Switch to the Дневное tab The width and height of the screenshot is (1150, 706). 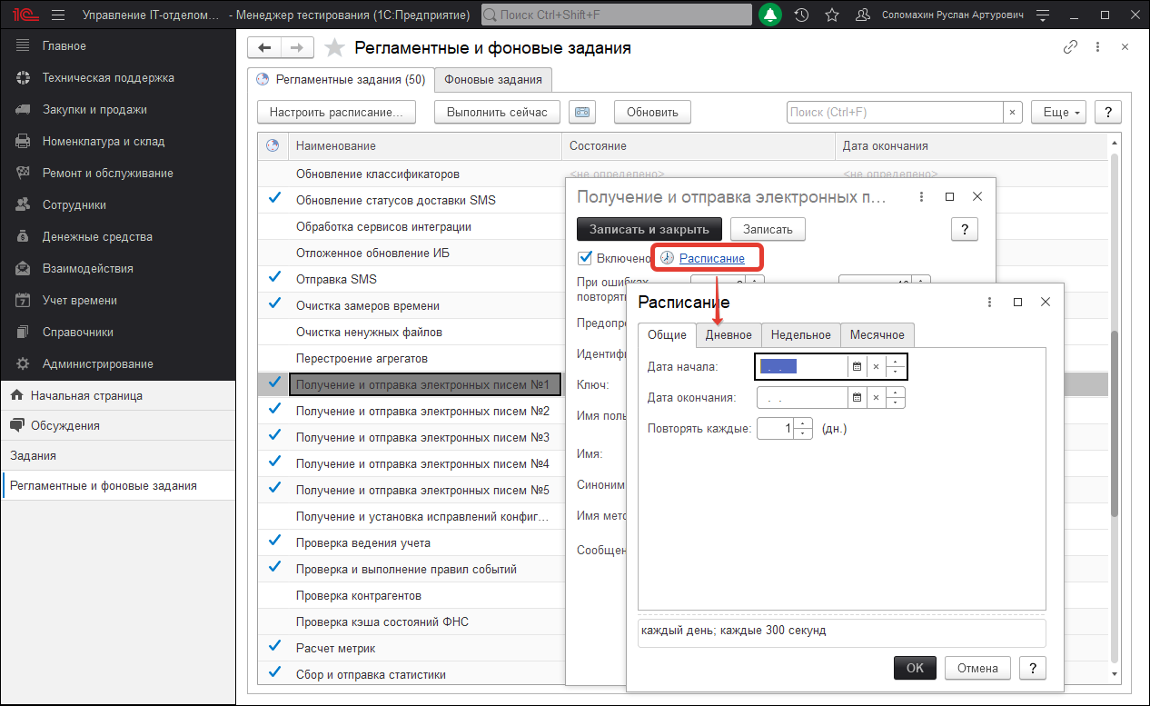pos(729,335)
